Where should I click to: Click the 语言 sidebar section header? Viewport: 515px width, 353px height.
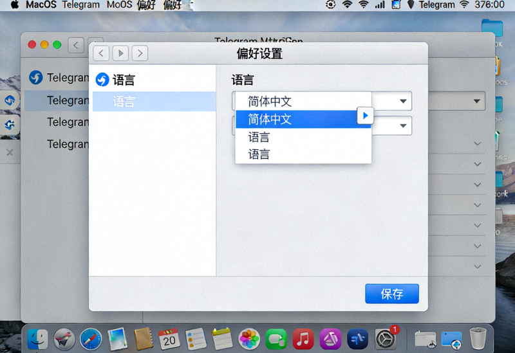click(124, 80)
